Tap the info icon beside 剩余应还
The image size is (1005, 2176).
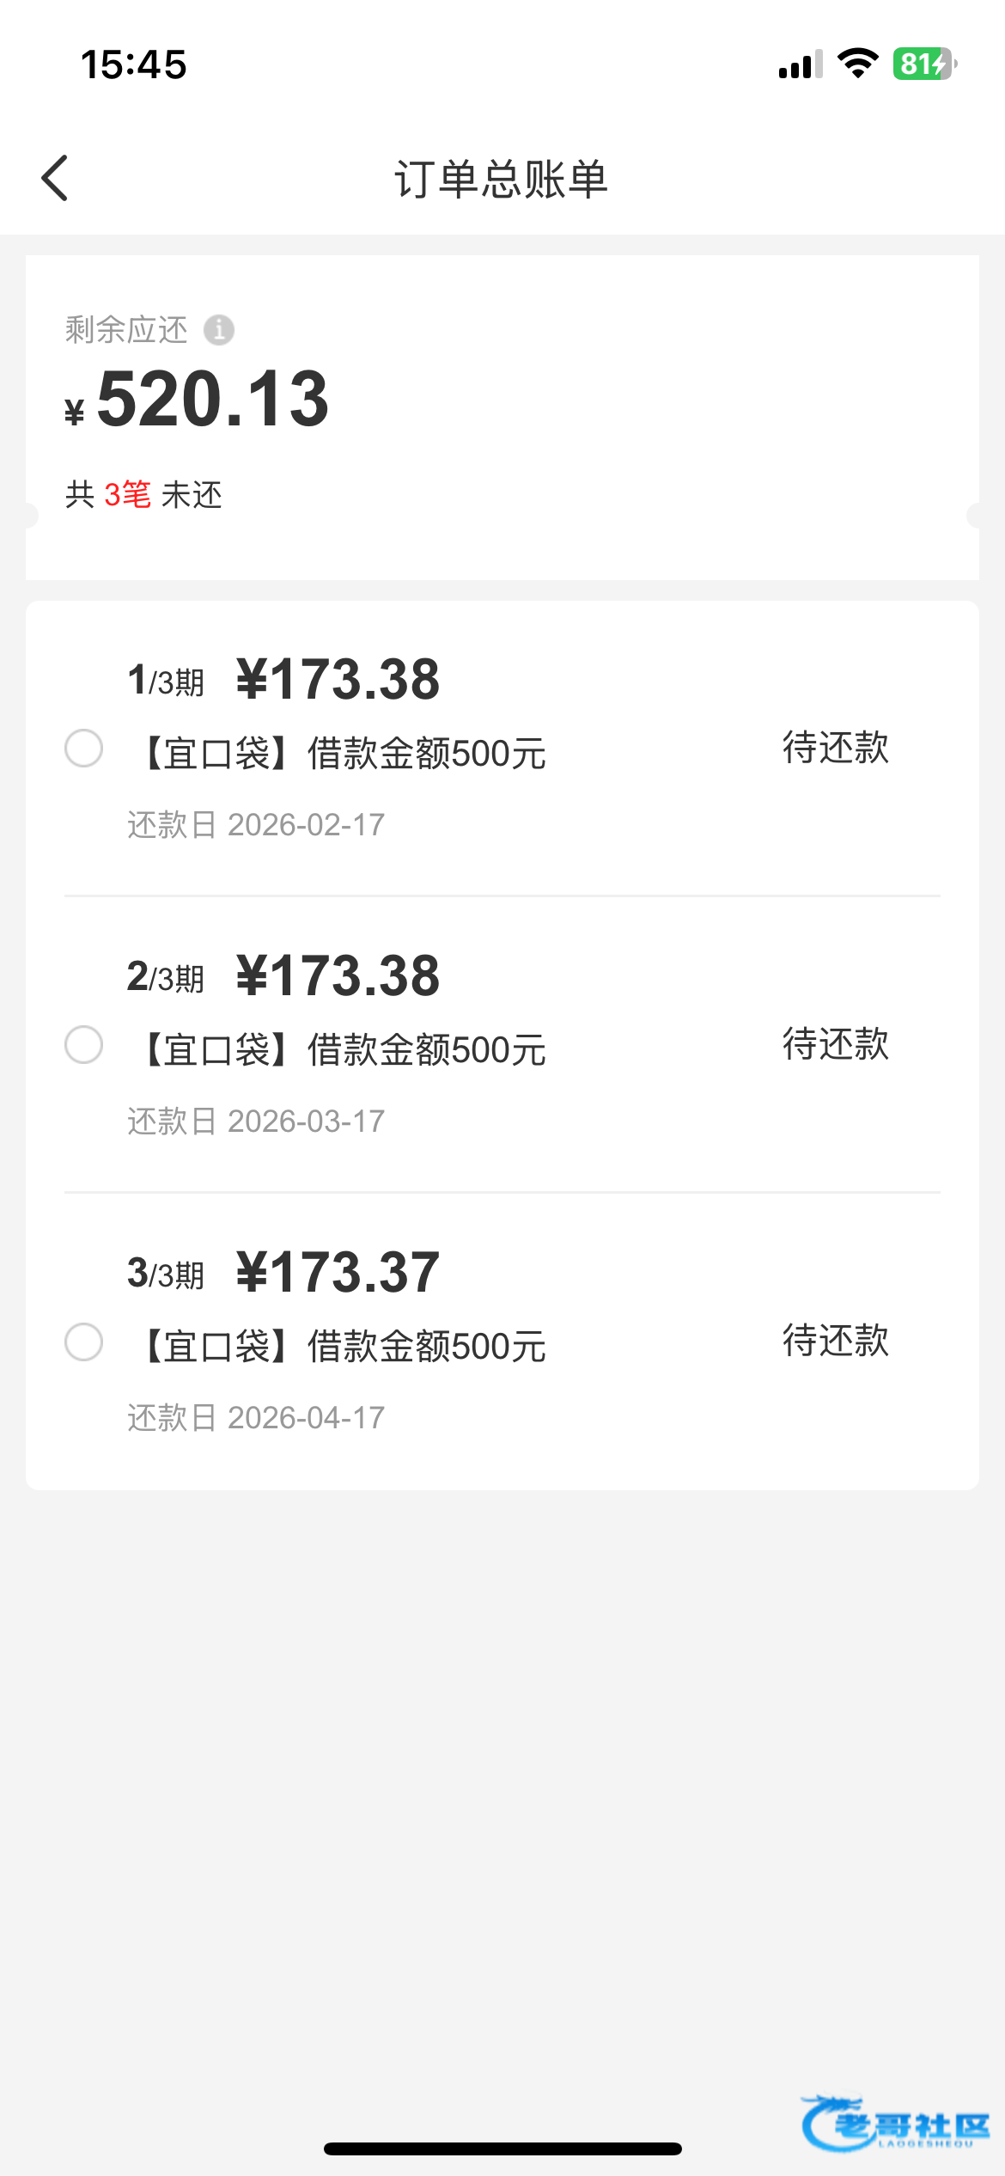[x=219, y=329]
